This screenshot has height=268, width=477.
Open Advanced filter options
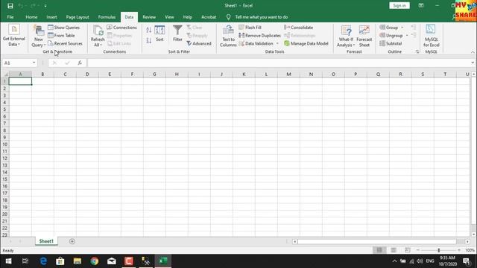click(x=199, y=44)
